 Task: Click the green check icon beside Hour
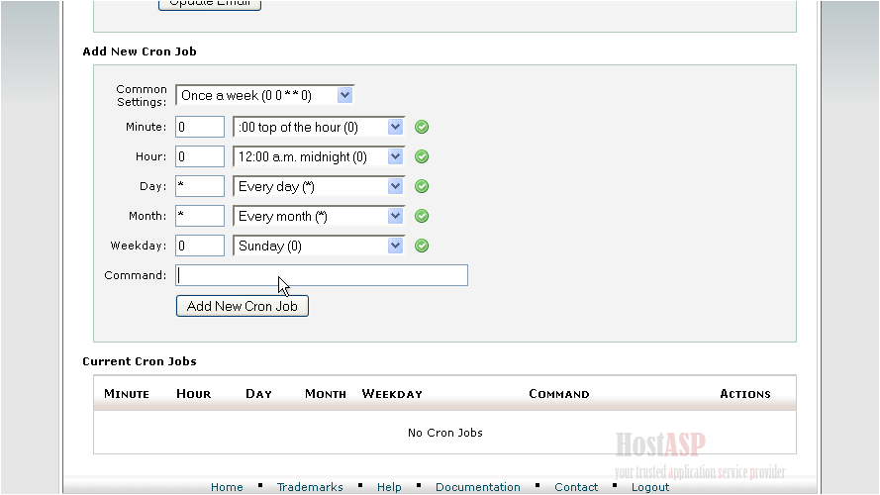click(x=422, y=156)
